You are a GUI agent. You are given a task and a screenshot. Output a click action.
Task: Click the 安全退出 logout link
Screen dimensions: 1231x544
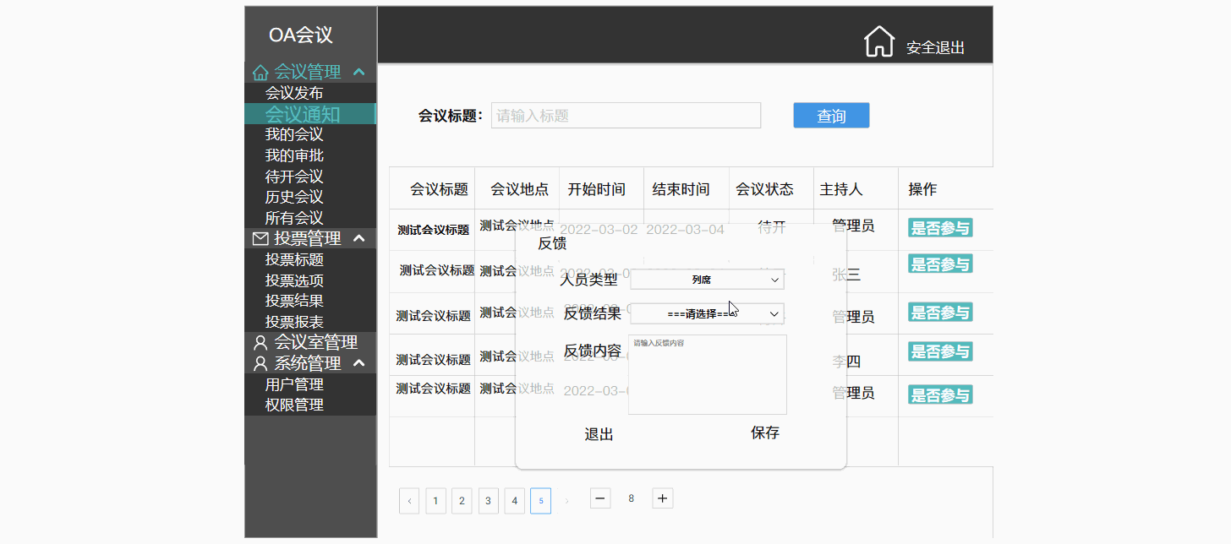pos(935,48)
